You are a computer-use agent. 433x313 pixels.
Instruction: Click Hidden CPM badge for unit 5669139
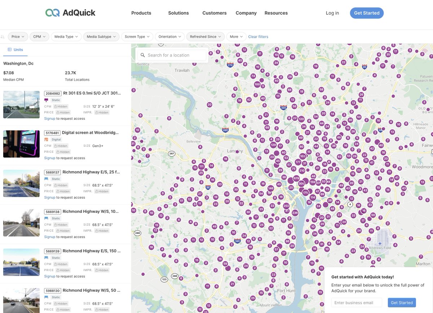pyautogui.click(x=61, y=264)
